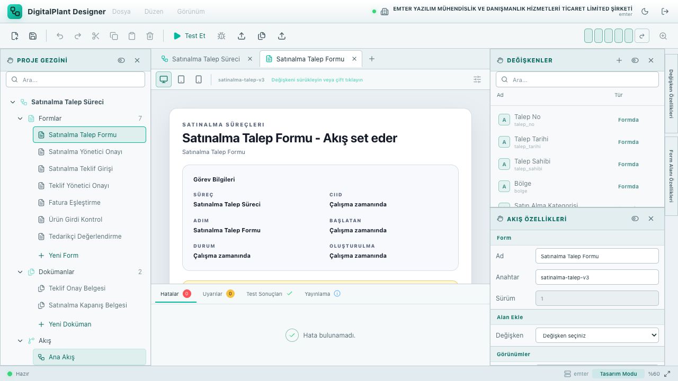Viewport: 678px width, 381px height.
Task: Click the duplicate pages icon in the toolbar
Action: (262, 36)
